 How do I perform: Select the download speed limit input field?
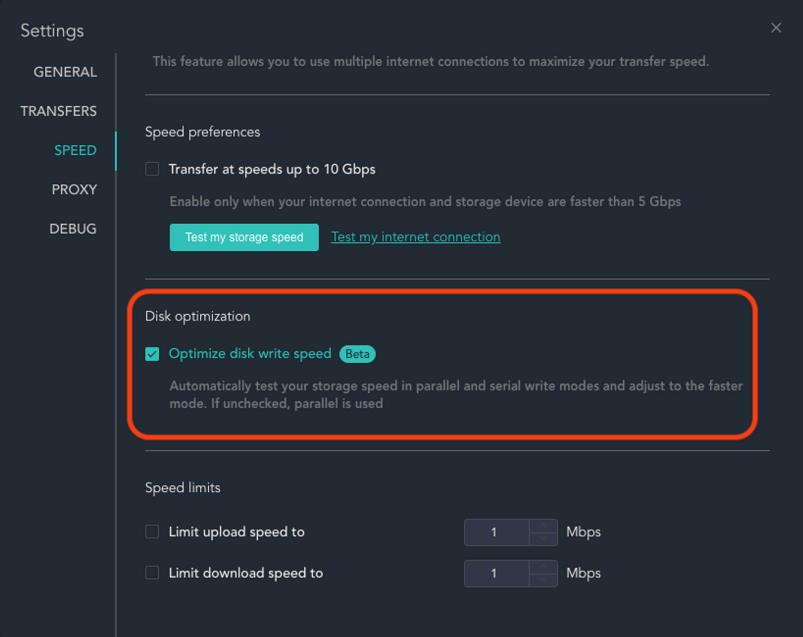click(494, 573)
